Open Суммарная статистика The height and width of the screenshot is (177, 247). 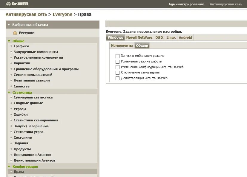[33, 97]
